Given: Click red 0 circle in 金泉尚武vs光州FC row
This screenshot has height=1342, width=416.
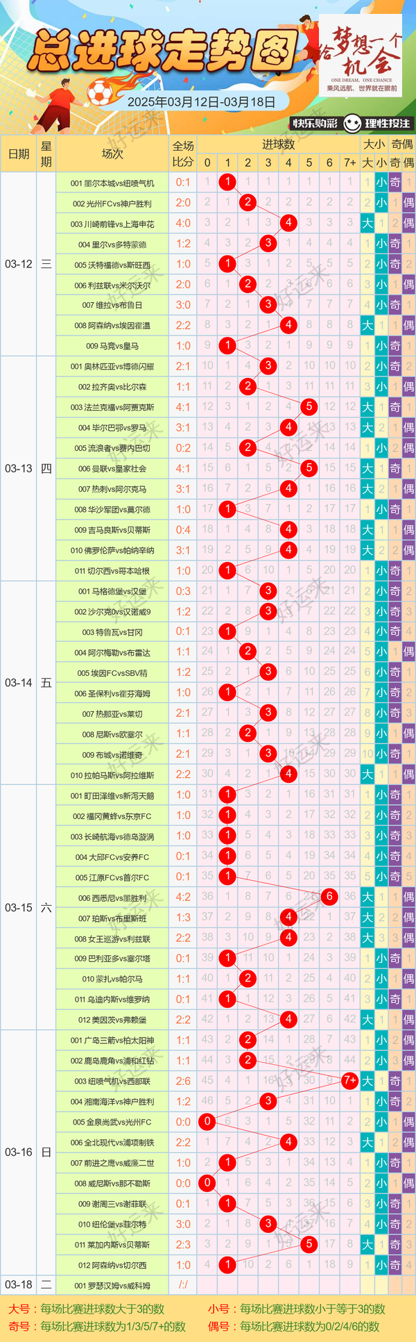Looking at the screenshot, I should [x=207, y=1121].
